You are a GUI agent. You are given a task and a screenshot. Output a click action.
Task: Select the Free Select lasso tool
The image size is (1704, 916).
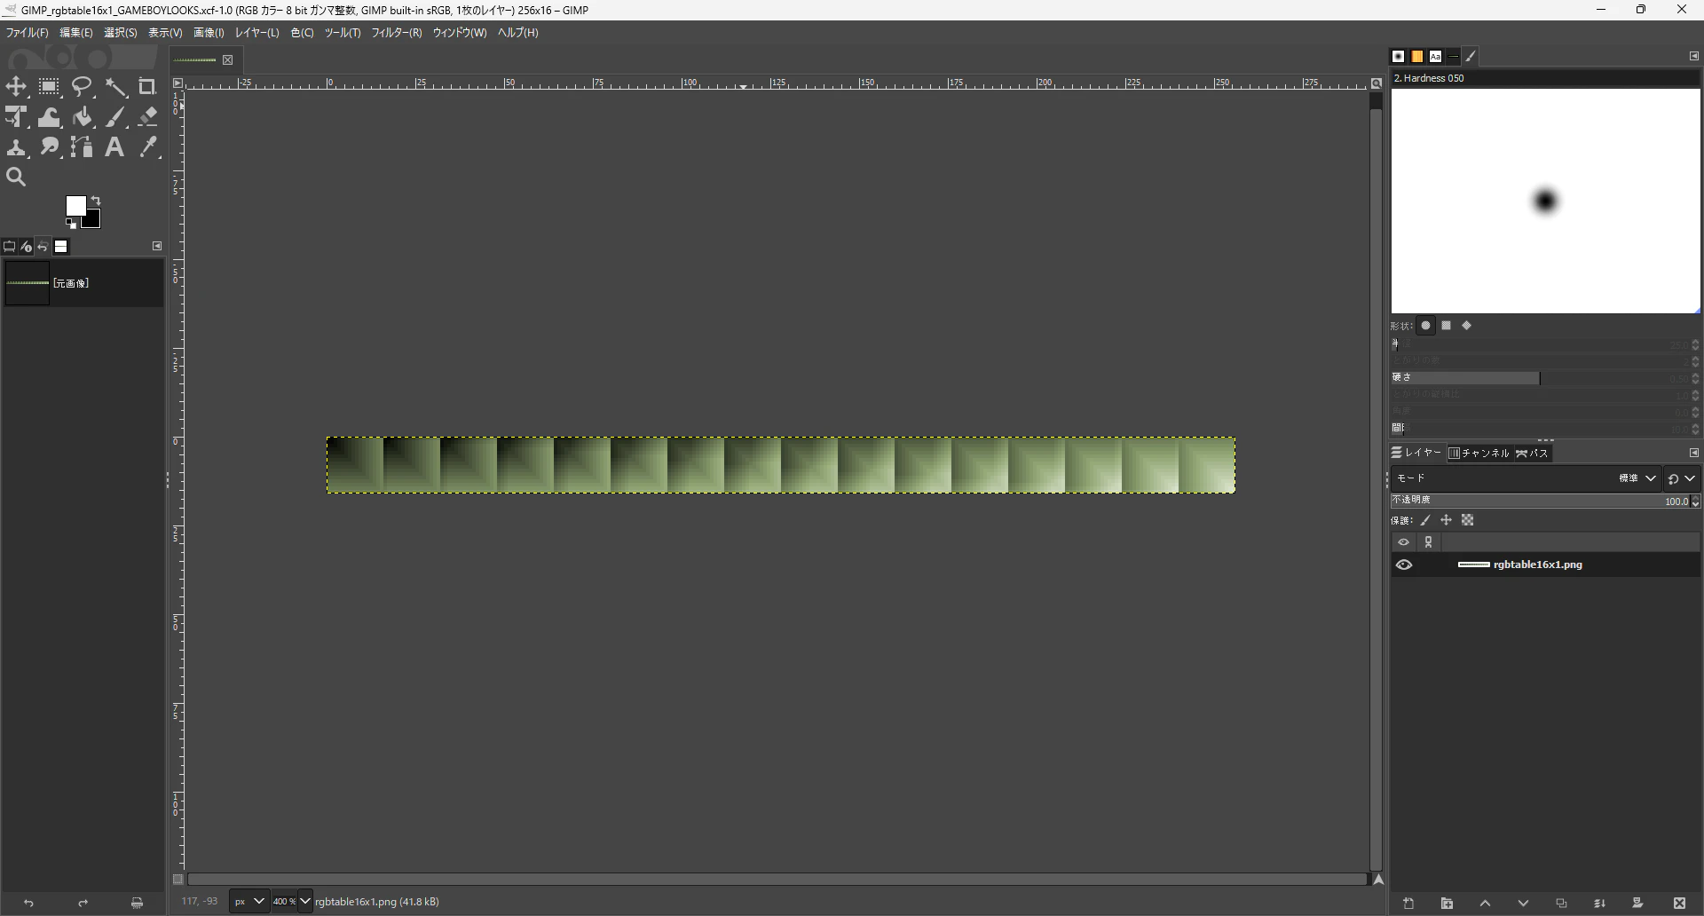point(82,87)
